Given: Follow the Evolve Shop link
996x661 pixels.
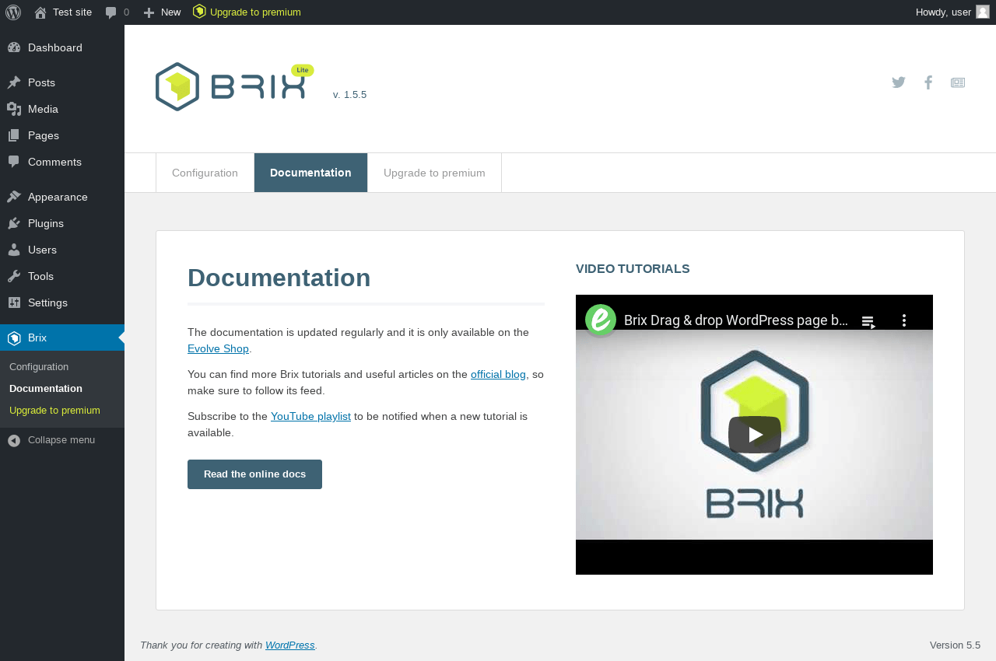Looking at the screenshot, I should (x=218, y=348).
